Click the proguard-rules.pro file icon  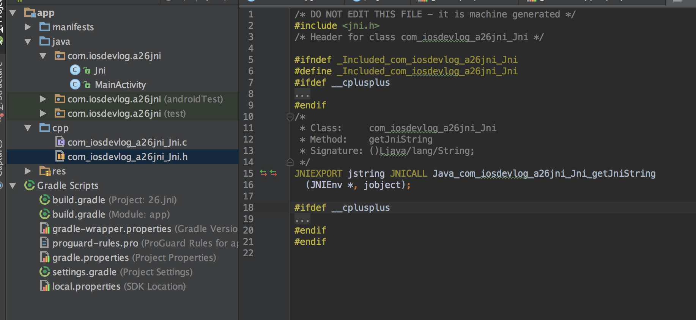pos(45,243)
